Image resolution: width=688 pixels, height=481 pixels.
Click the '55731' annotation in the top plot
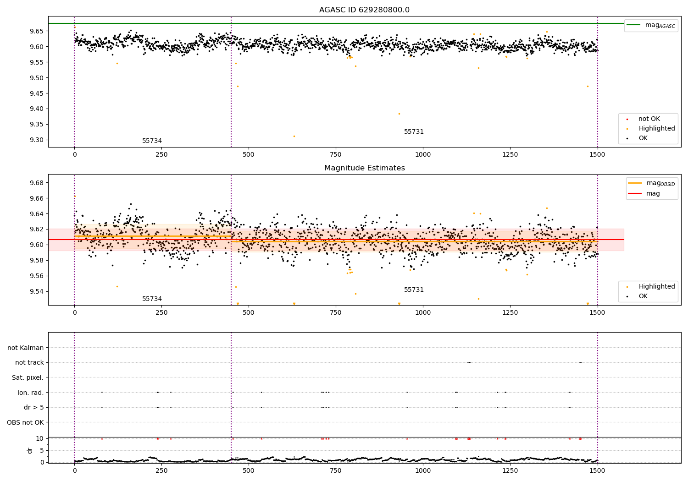pos(414,132)
